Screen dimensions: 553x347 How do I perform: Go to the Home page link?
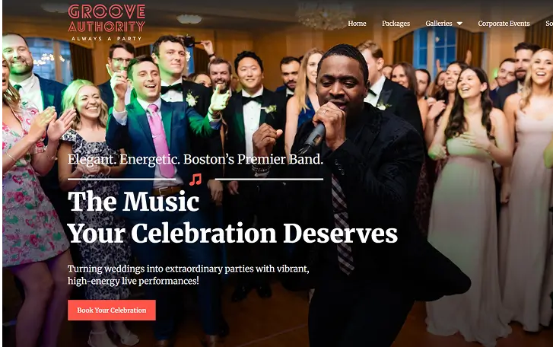(357, 24)
